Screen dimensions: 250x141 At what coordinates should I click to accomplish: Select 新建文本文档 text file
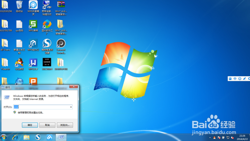coord(19,47)
